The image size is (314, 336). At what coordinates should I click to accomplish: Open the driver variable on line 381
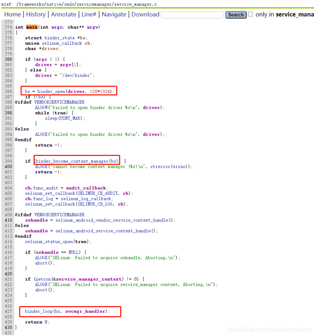coord(44,65)
